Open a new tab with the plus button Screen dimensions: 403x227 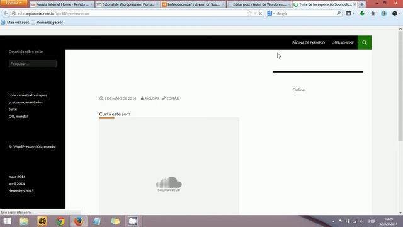pos(362,4)
